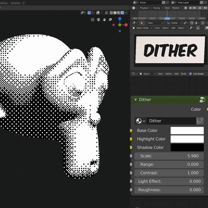208x208 pixels.
Task: Open the Object shader type dropdown
Action: coord(147,74)
